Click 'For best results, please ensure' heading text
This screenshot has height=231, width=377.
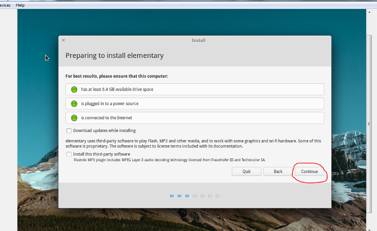click(116, 76)
